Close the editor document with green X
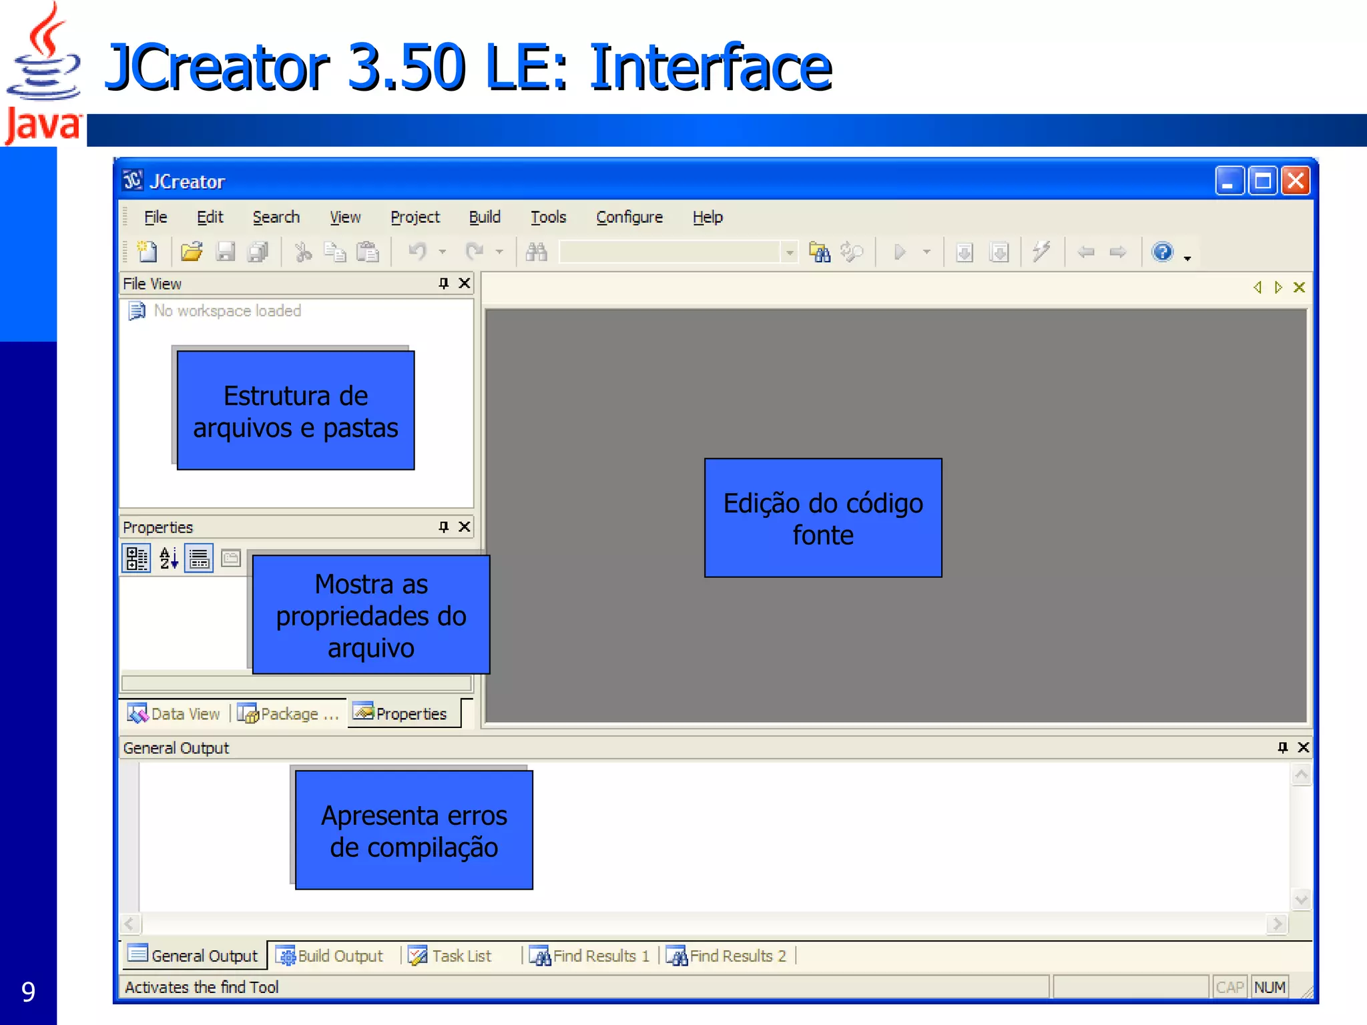The width and height of the screenshot is (1367, 1025). click(x=1299, y=288)
